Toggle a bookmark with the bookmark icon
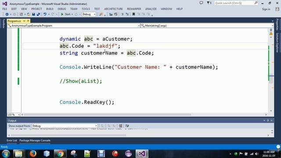The height and width of the screenshot is (158, 281). click(x=133, y=14)
